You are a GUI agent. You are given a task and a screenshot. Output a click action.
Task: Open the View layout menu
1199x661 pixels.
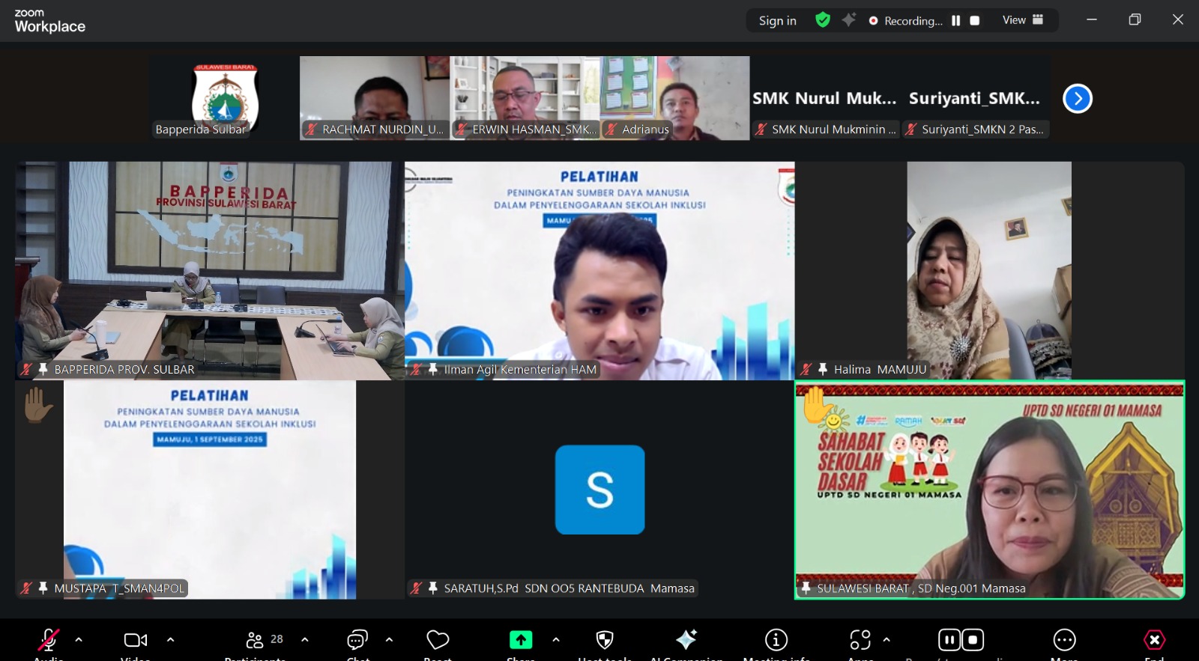[1023, 20]
